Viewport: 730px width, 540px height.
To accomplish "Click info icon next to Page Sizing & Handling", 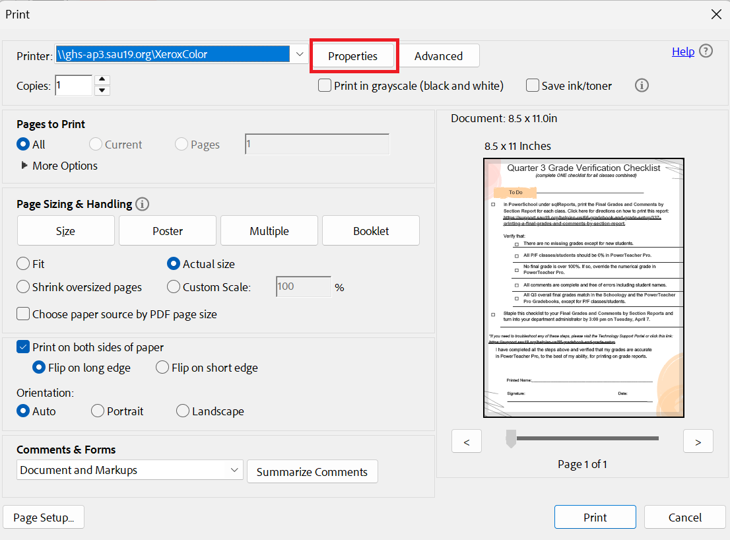I will pos(142,204).
